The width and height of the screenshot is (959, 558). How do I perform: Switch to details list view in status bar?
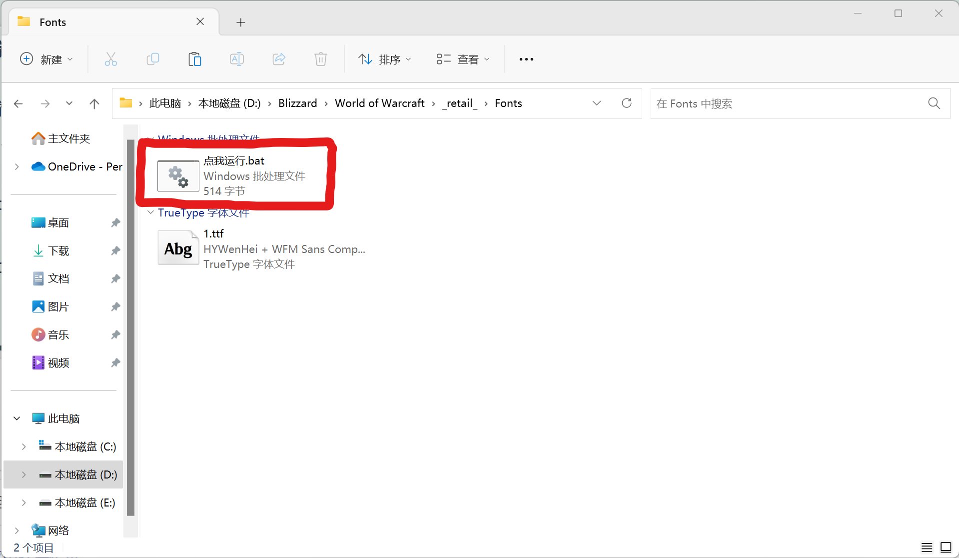tap(927, 547)
